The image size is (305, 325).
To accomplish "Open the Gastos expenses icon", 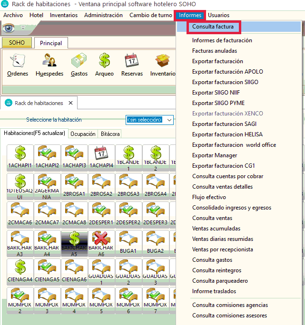I will point(79,65).
